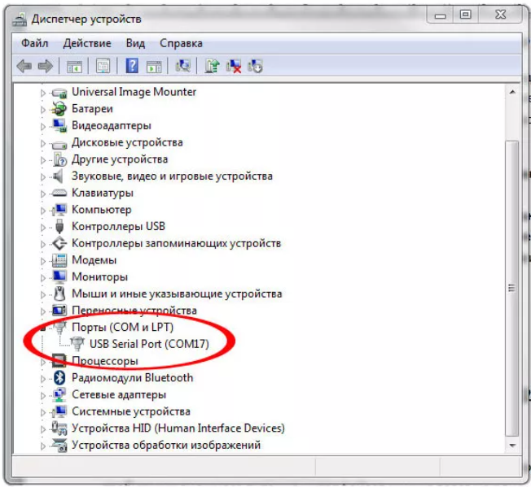This screenshot has width=531, height=487.
Task: Select the Клавиатуры label
Action: pos(103,193)
